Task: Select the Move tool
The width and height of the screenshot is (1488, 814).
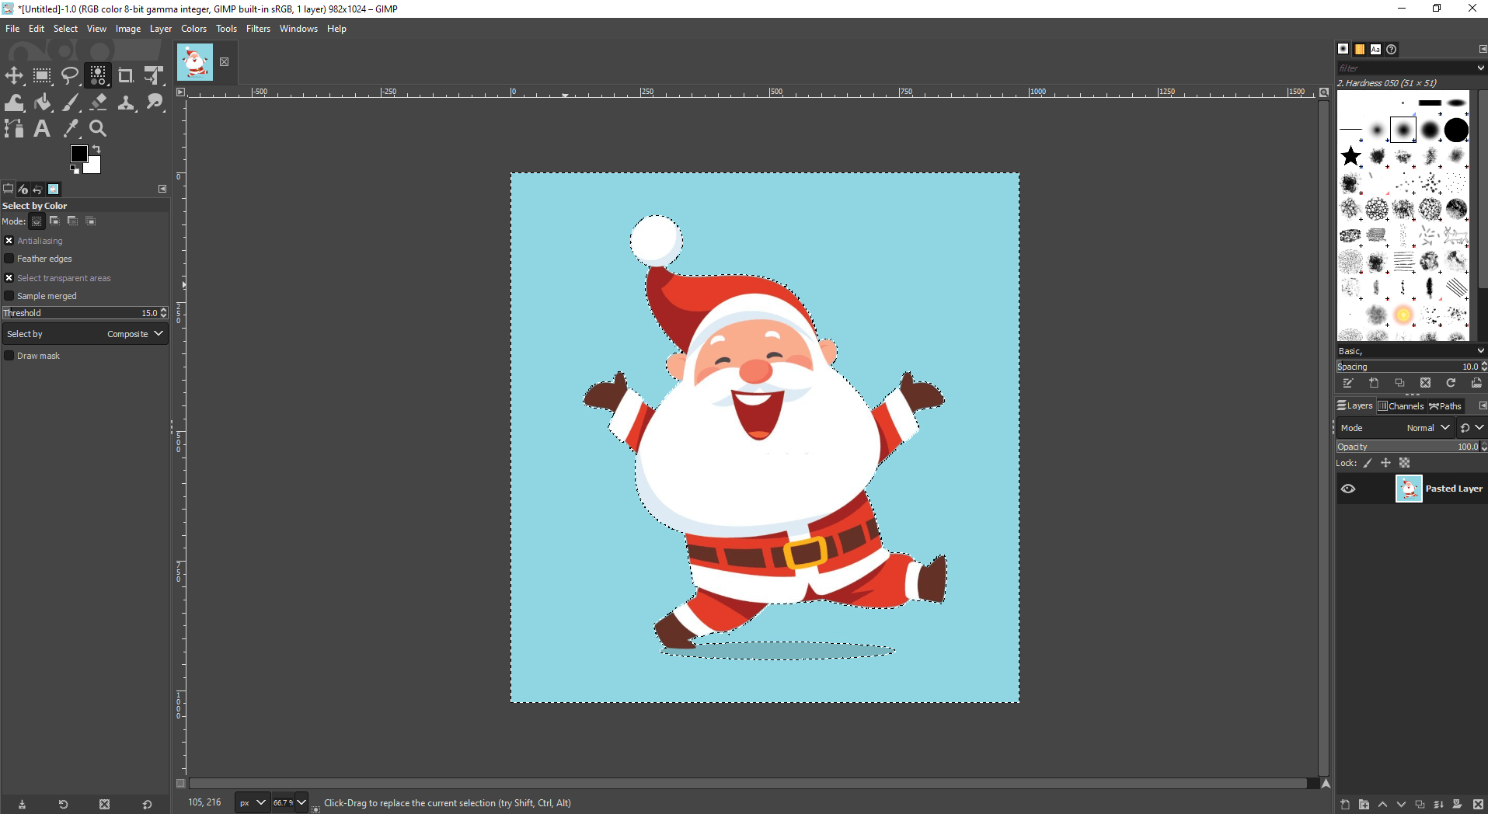Action: coord(14,75)
